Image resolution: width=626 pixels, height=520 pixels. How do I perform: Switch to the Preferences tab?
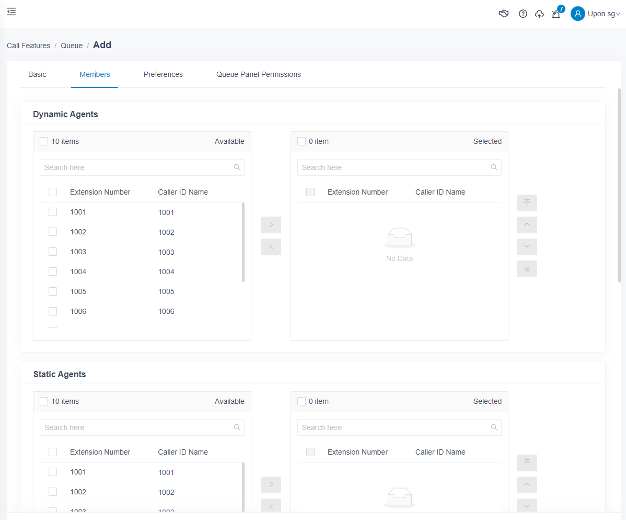pos(163,74)
